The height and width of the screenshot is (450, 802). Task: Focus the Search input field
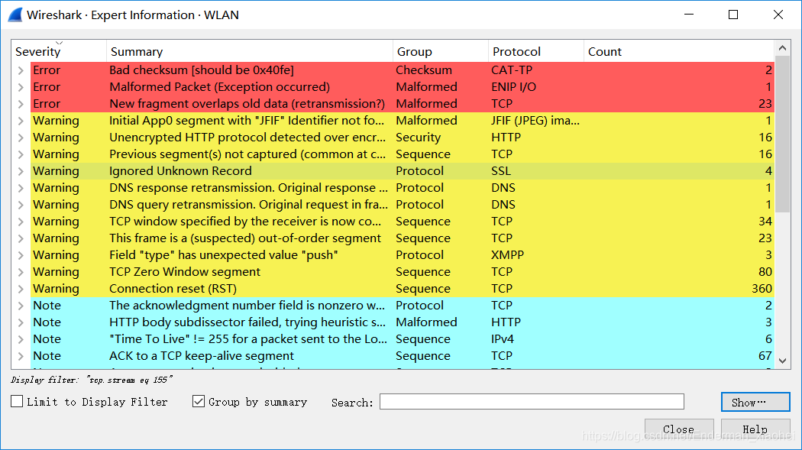(x=532, y=401)
